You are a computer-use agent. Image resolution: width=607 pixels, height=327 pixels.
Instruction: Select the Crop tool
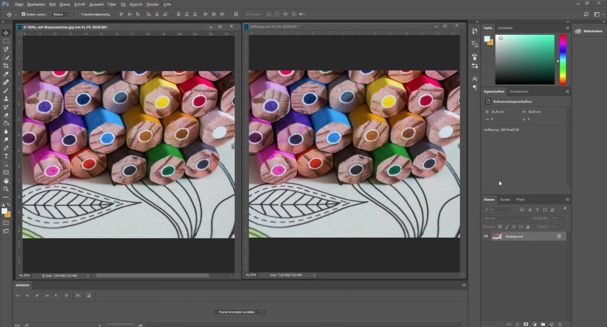pos(6,66)
